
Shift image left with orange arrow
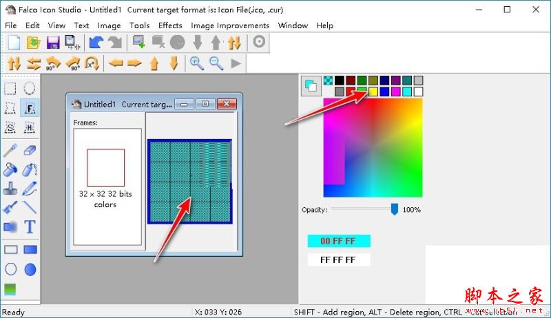click(116, 63)
